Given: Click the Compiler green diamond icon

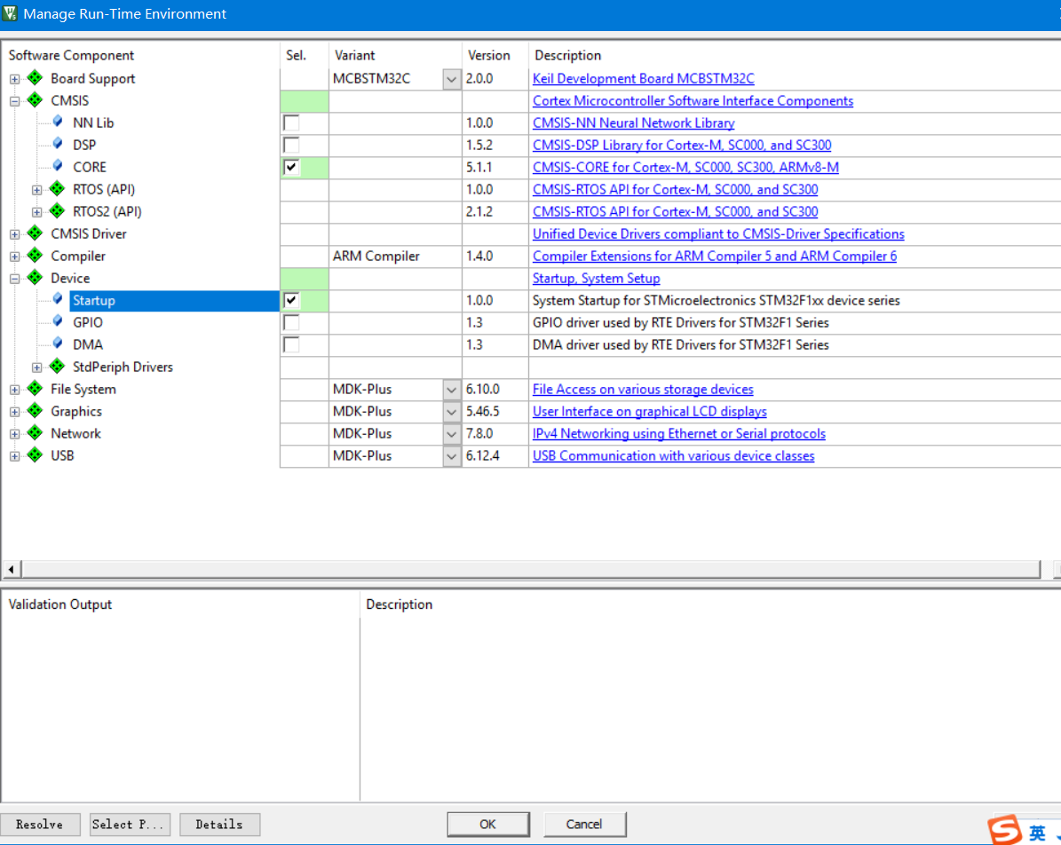Looking at the screenshot, I should (x=35, y=256).
